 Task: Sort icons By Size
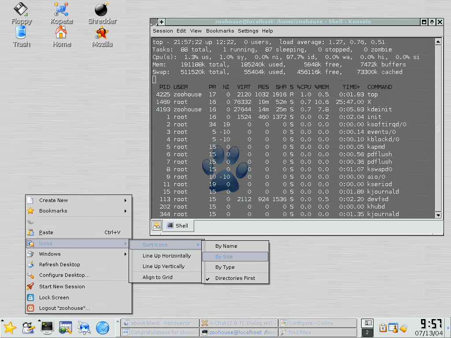point(235,257)
